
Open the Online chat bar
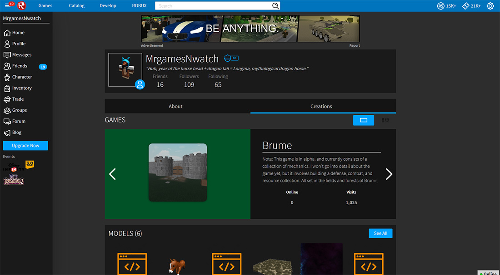click(489, 273)
